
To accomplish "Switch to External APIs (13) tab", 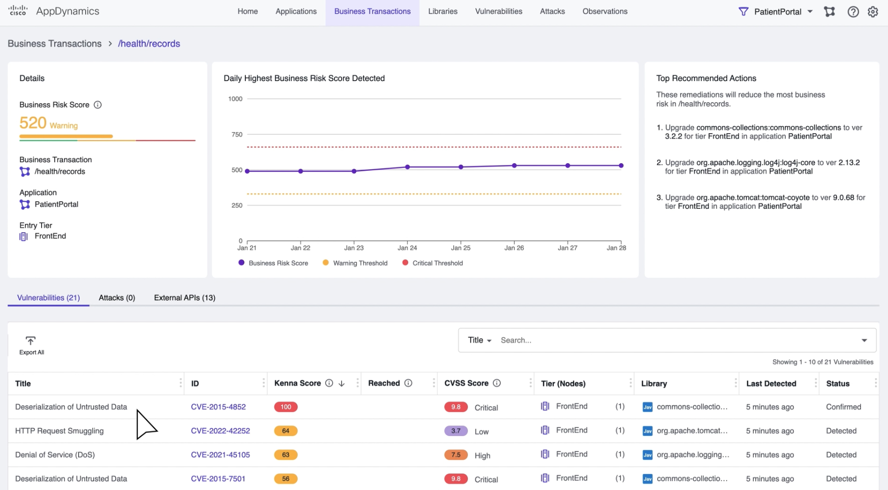I will pyautogui.click(x=184, y=298).
